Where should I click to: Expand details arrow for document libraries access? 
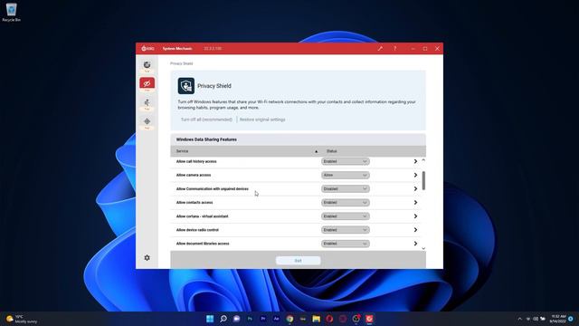[x=415, y=244]
